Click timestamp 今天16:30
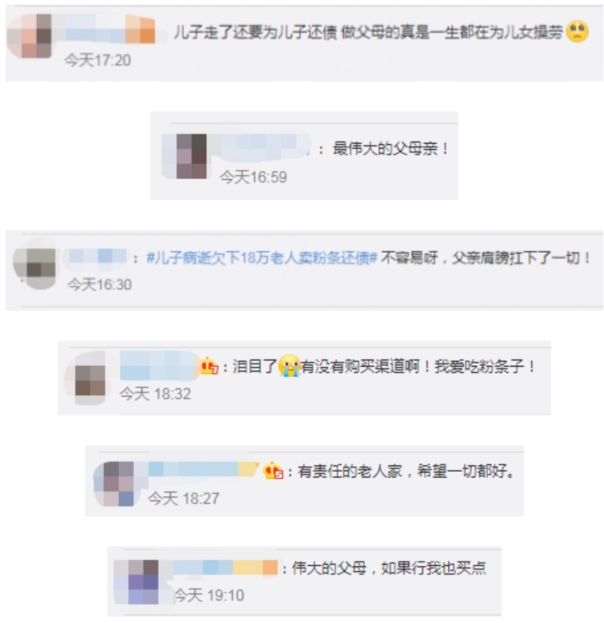The width and height of the screenshot is (604, 623). point(100,284)
